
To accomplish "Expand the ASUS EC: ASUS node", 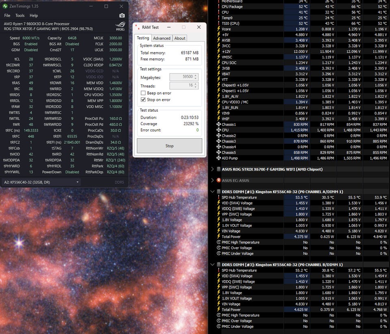I will (212, 180).
